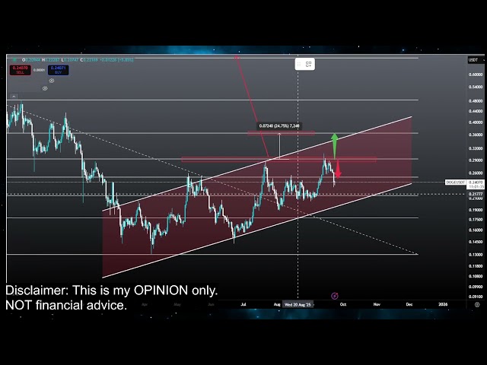Click the DOGEUSDT last price label
The image size is (487, 365).
tap(455, 182)
